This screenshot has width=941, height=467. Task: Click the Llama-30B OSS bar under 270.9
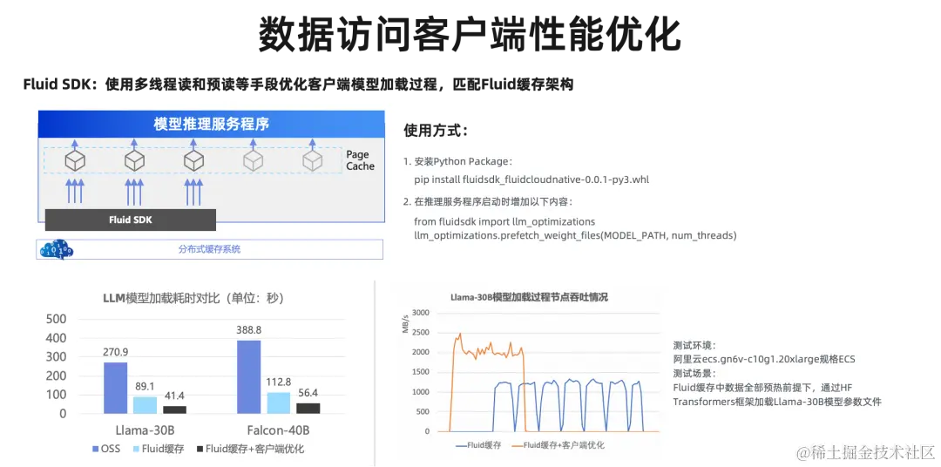point(115,388)
